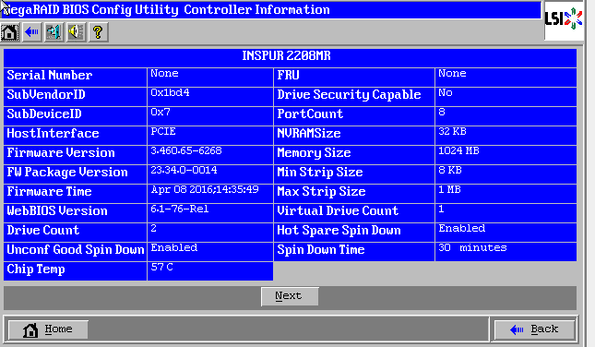
Task: Open help with the question mark icon
Action: point(99,32)
